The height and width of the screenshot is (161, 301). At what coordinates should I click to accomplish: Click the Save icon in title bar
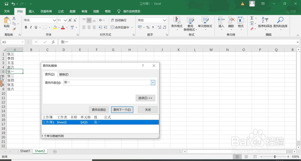(x=6, y=4)
